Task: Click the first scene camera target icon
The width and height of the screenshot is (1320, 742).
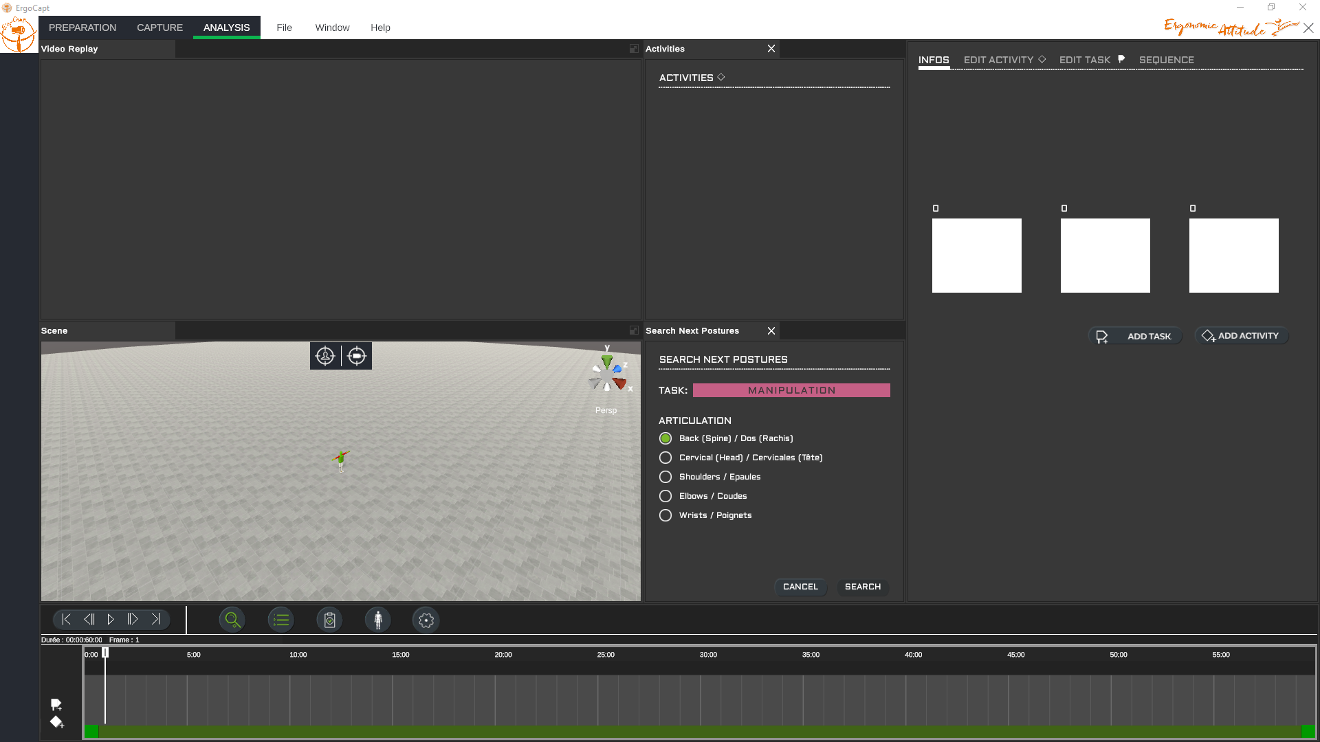Action: pyautogui.click(x=325, y=356)
